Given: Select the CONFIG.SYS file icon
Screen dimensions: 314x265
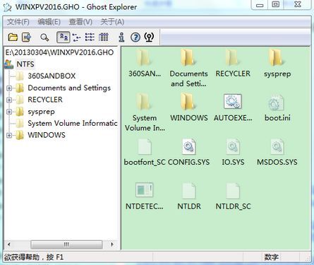Looking at the screenshot, I should point(189,146).
